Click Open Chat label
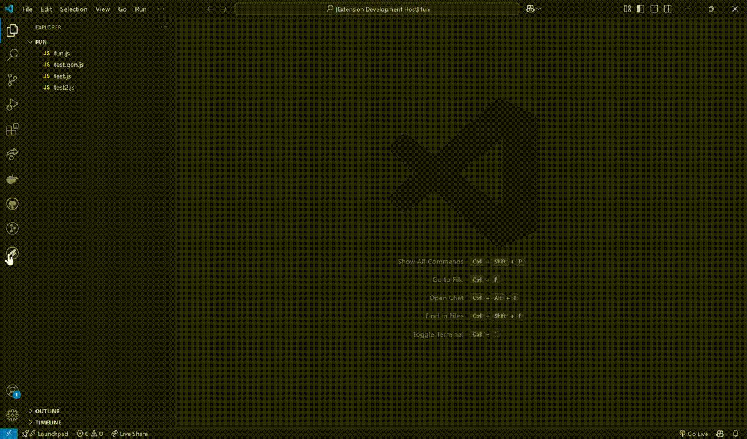 click(x=446, y=298)
